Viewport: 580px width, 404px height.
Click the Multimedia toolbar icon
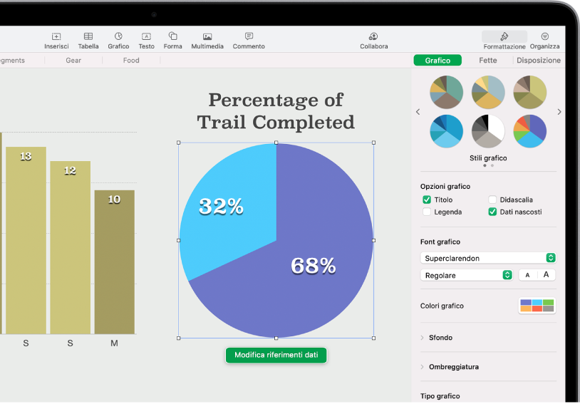207,36
